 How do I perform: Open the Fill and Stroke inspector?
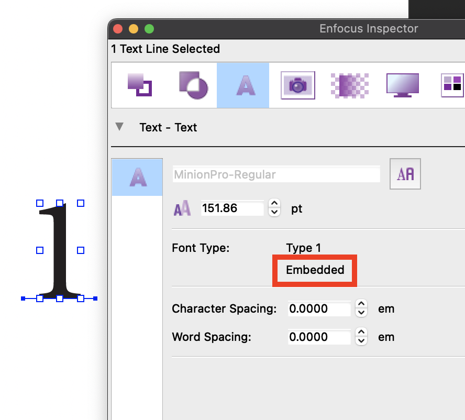140,85
